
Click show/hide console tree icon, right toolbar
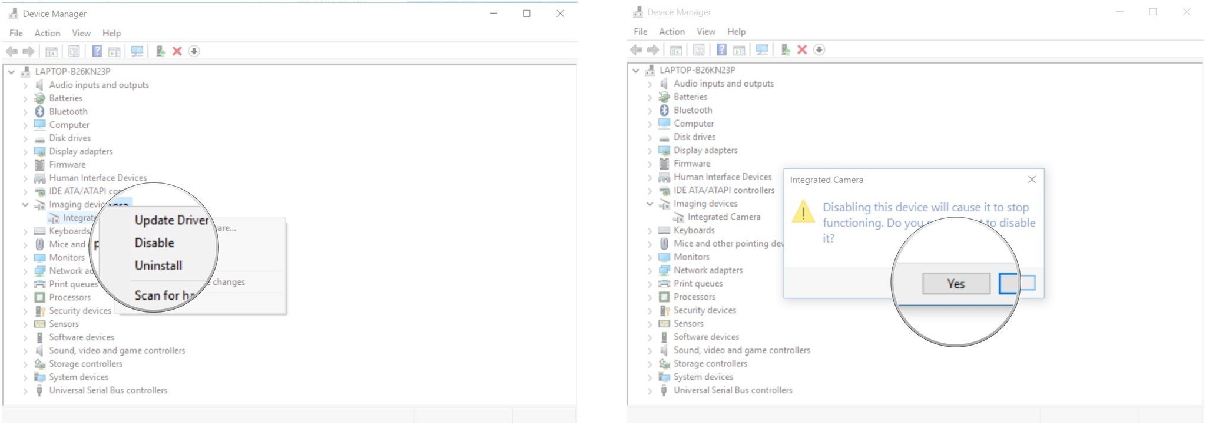tap(676, 49)
